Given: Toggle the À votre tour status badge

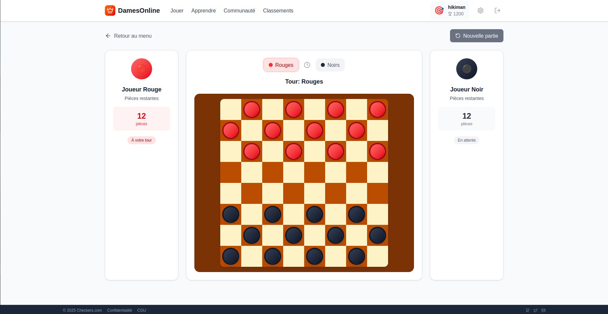Looking at the screenshot, I should [141, 140].
